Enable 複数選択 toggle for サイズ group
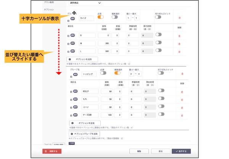This screenshot has width=229, height=159. pos(114,17)
